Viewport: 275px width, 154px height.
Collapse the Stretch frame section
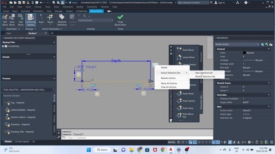tap(269, 83)
